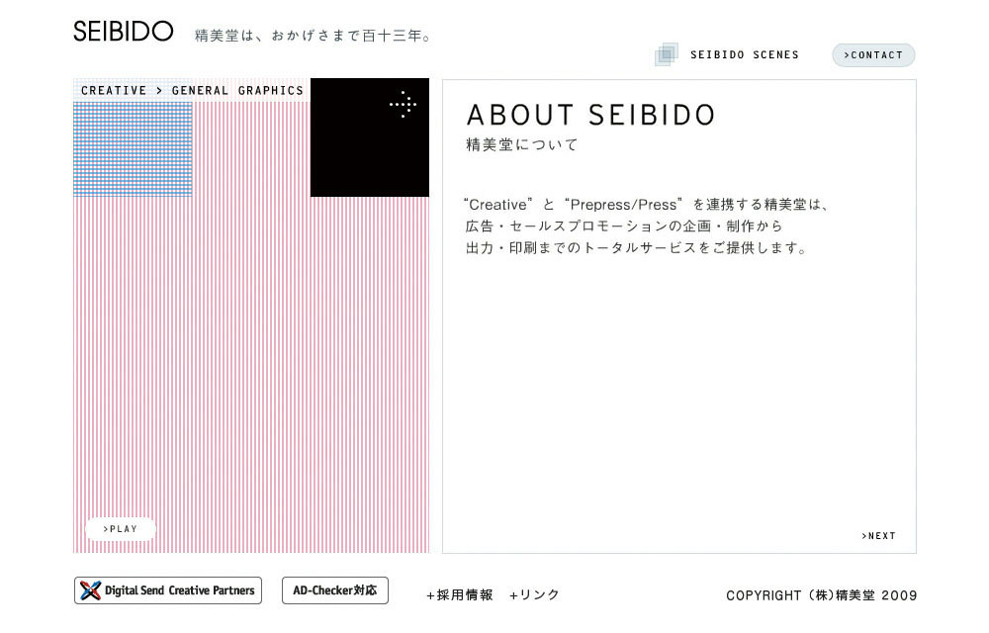The image size is (989, 633).
Task: Open the +採用情報 link
Action: tap(460, 594)
